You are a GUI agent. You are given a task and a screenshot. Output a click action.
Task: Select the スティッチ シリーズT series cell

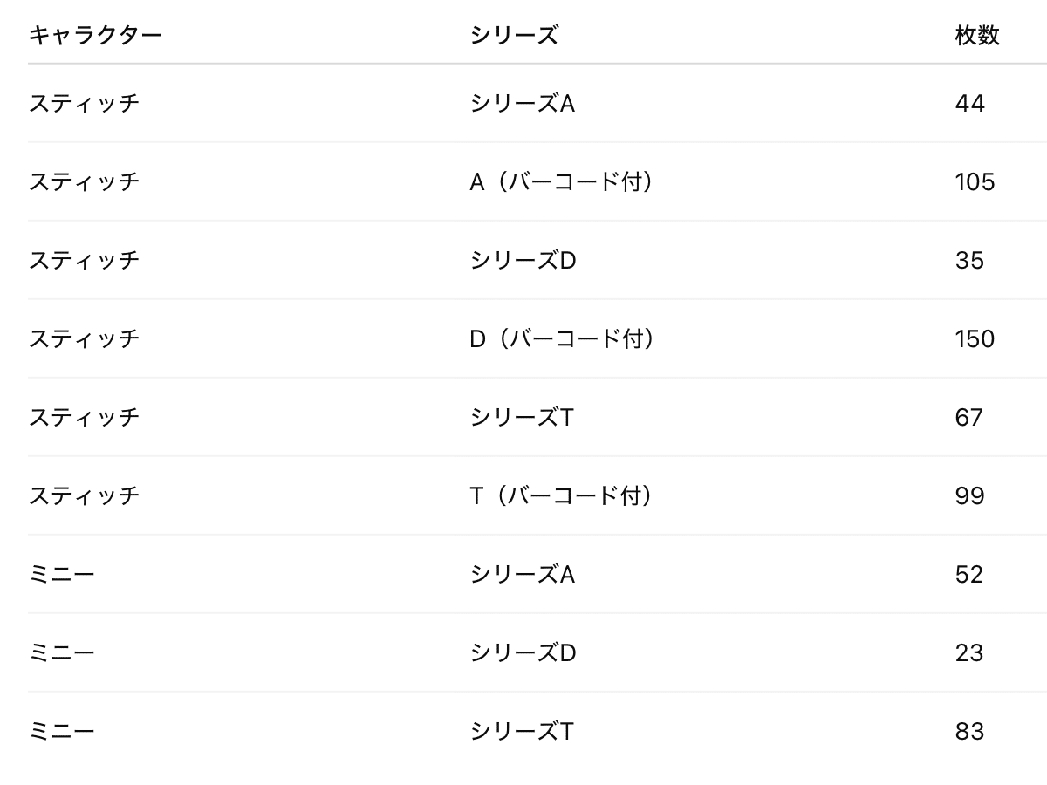tap(523, 417)
